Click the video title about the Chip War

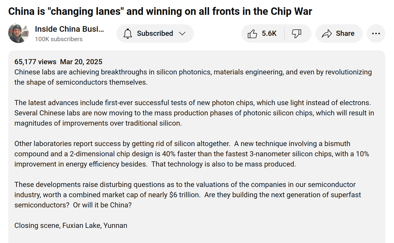[x=160, y=12]
